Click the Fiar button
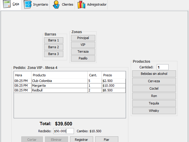189x142 pixels. pyautogui.click(x=106, y=139)
